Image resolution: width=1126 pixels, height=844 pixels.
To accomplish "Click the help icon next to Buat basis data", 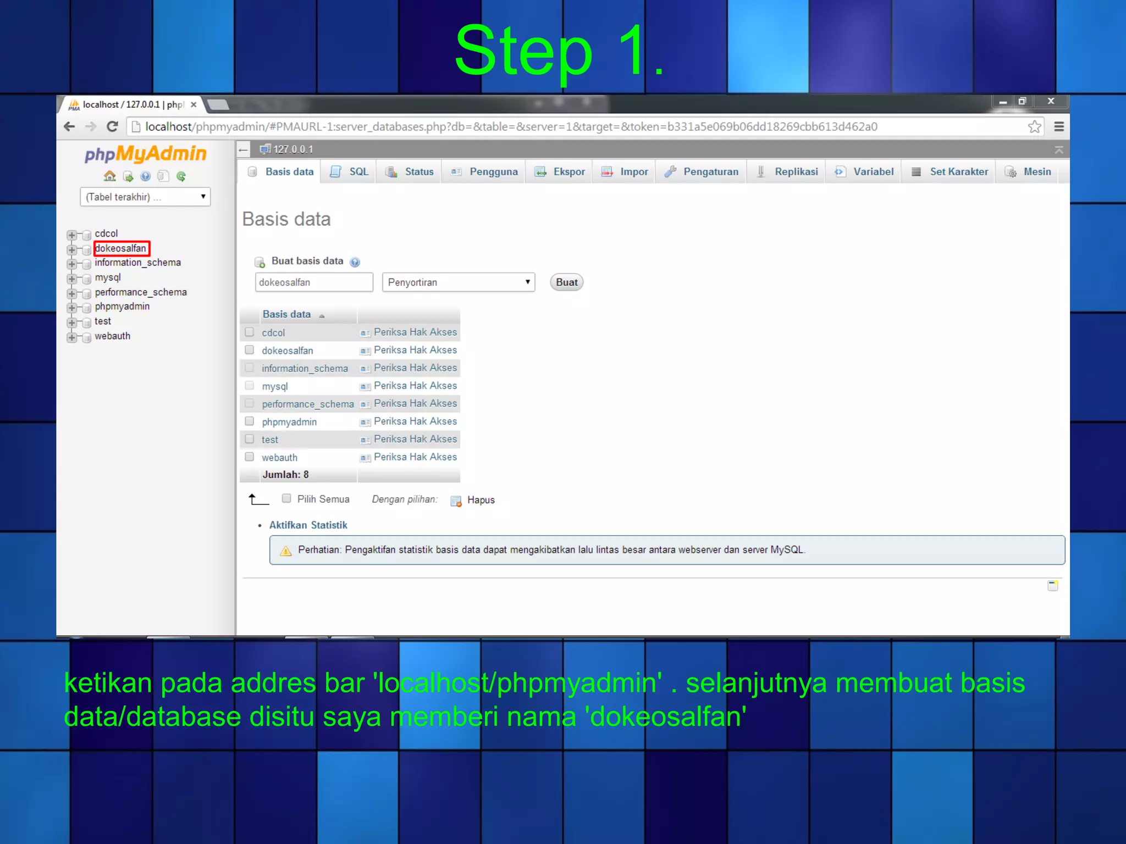I will (355, 262).
